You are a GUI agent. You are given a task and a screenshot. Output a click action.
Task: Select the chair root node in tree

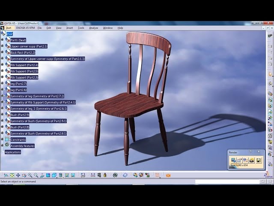coord(9,34)
